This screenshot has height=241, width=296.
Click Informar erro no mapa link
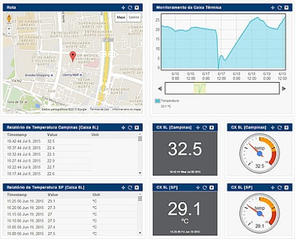(x=127, y=109)
